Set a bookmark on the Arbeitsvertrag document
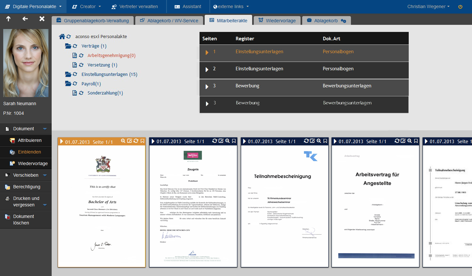472x276 pixels. (x=416, y=141)
